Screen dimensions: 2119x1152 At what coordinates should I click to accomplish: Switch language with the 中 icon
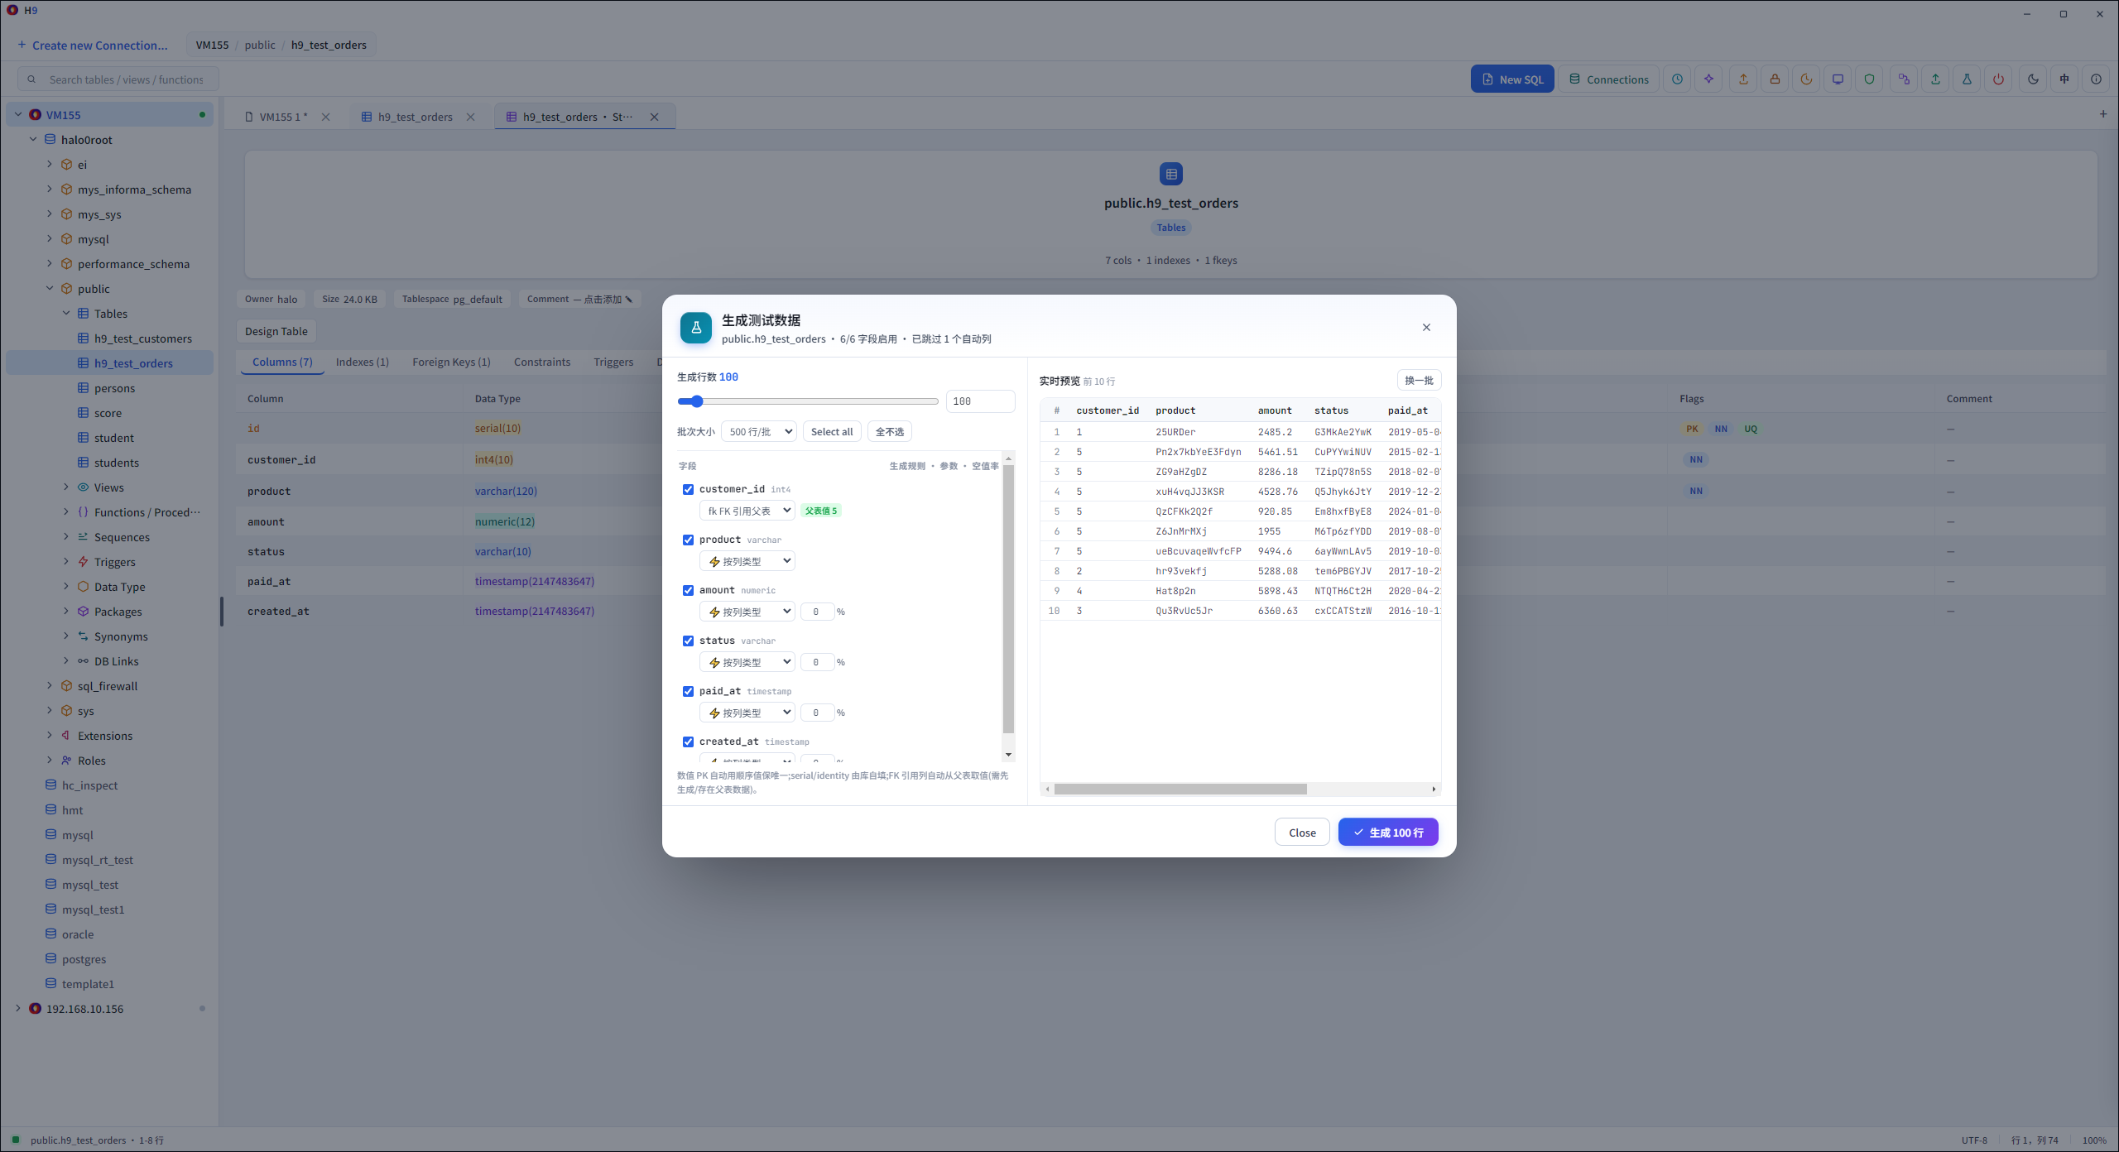[2064, 79]
